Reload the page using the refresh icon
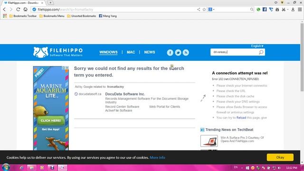Screen dimensions: 304x171 (18, 9)
